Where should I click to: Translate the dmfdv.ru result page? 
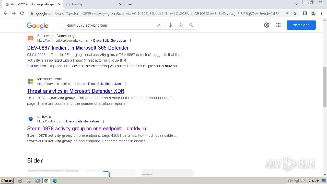[x=83, y=121]
